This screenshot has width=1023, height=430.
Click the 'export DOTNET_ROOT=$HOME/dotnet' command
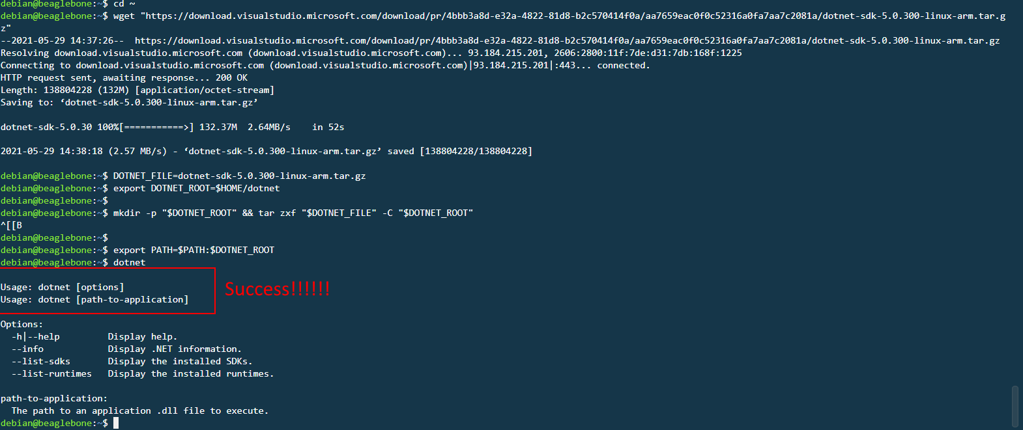[x=196, y=188]
